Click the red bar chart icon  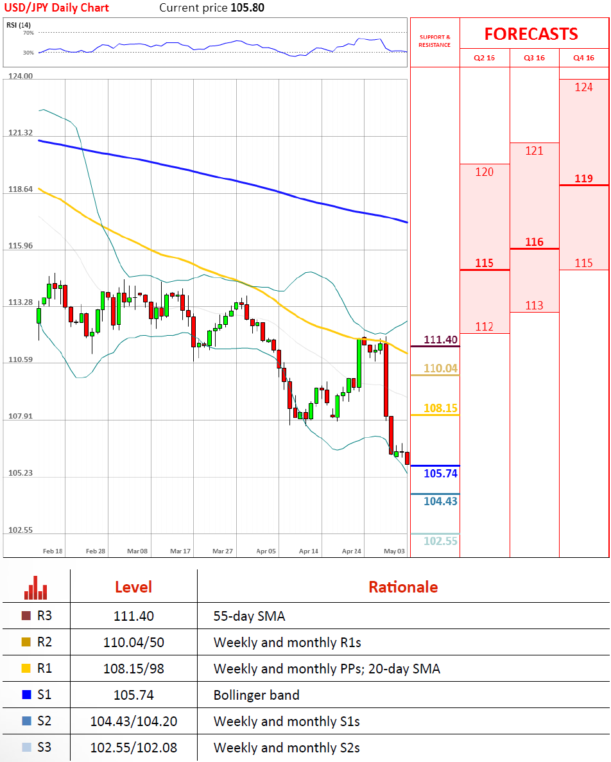click(x=36, y=587)
